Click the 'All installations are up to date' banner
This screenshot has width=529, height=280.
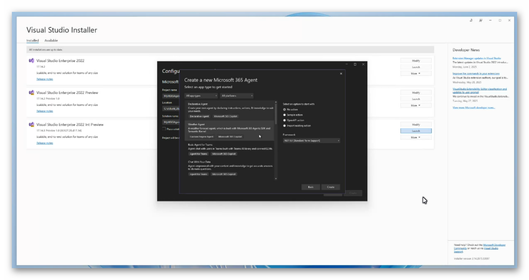pos(230,50)
